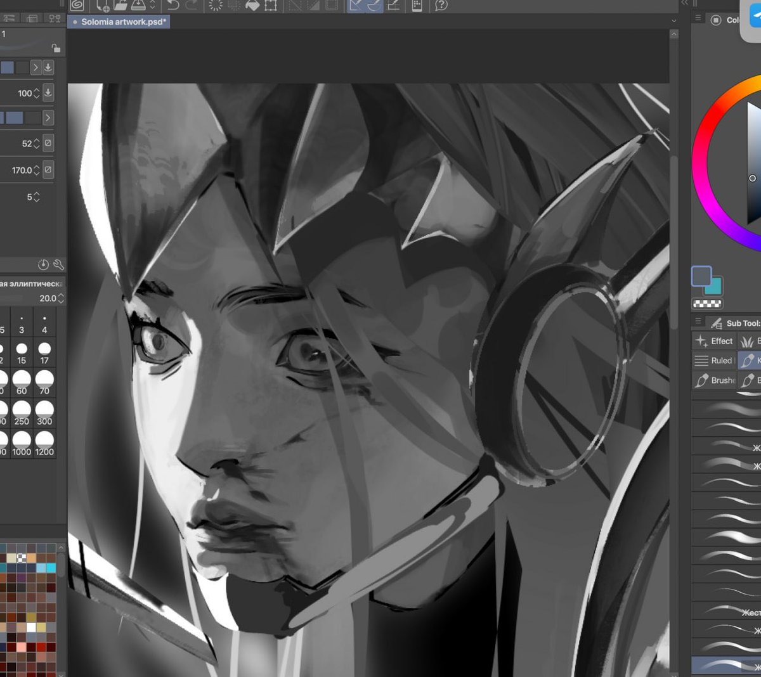
Task: Click the Scale/Rotate transform icon
Action: click(271, 5)
